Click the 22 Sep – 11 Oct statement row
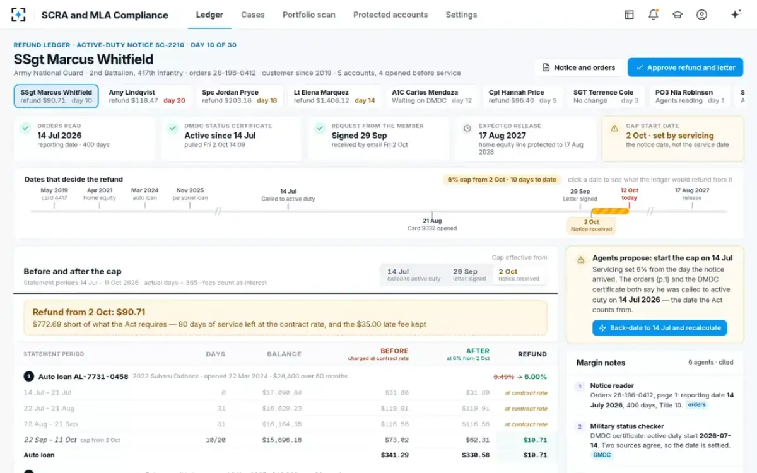The image size is (757, 473). click(x=285, y=440)
